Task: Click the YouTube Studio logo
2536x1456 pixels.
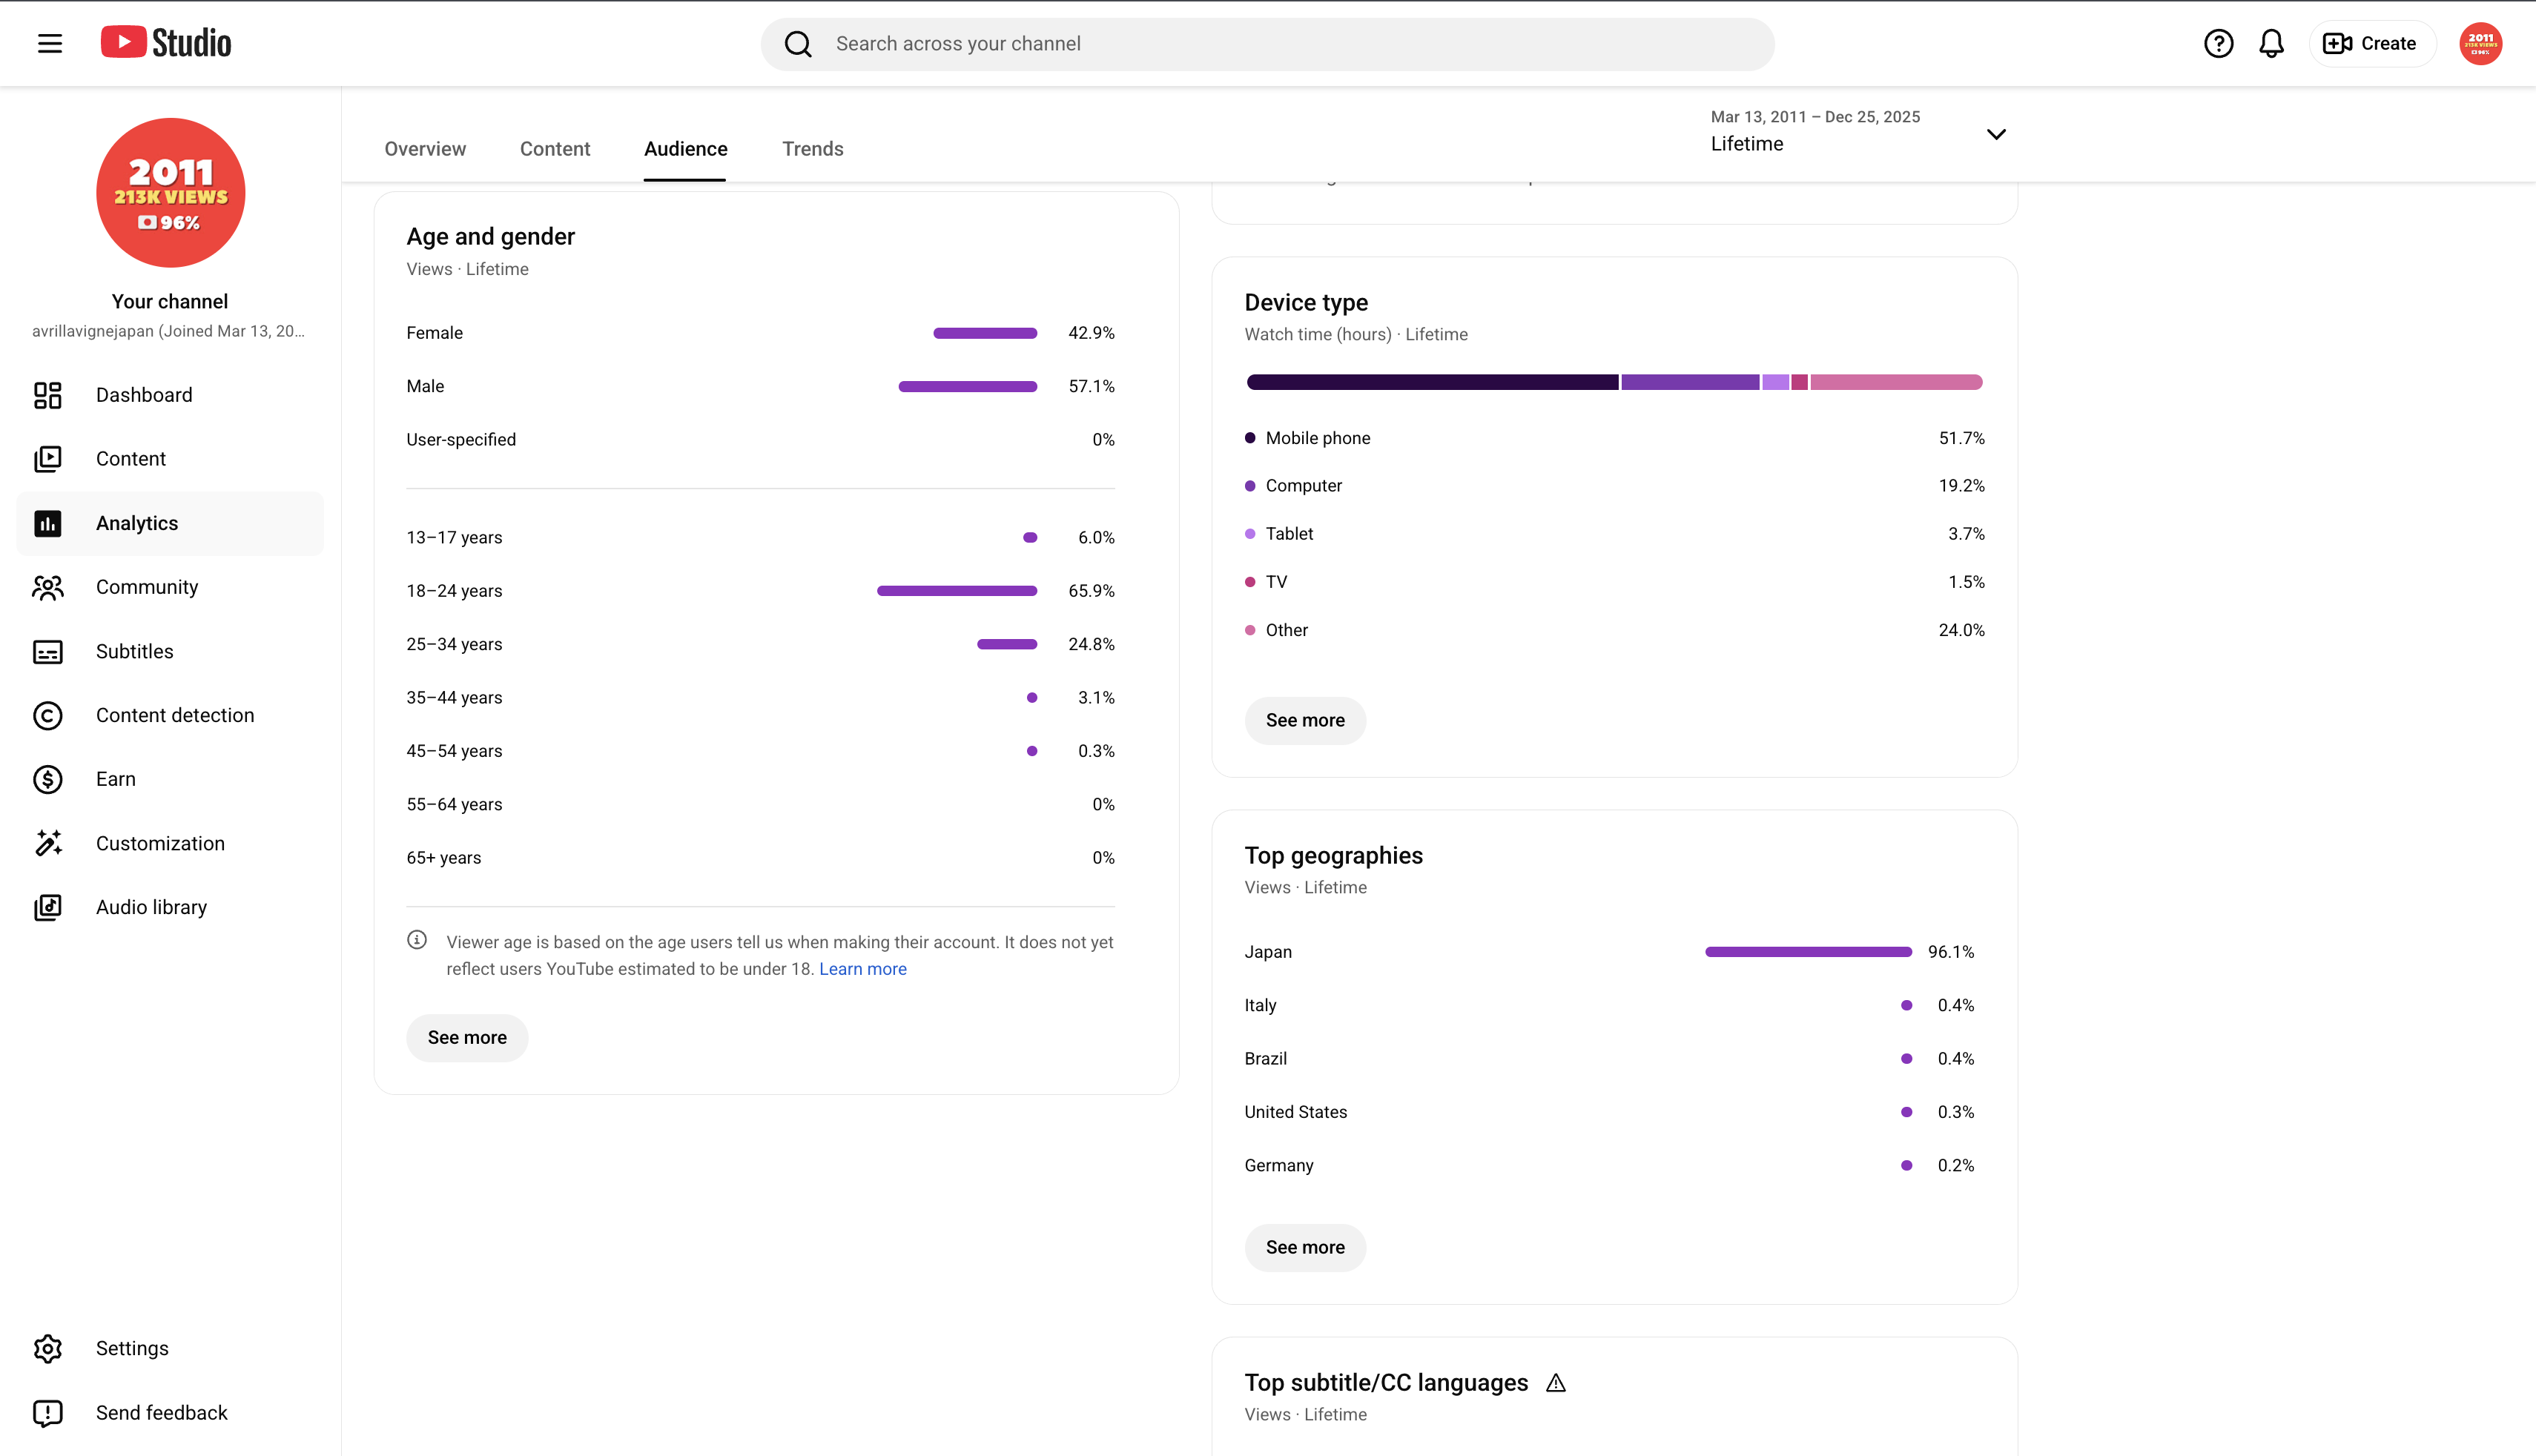Action: coord(166,43)
